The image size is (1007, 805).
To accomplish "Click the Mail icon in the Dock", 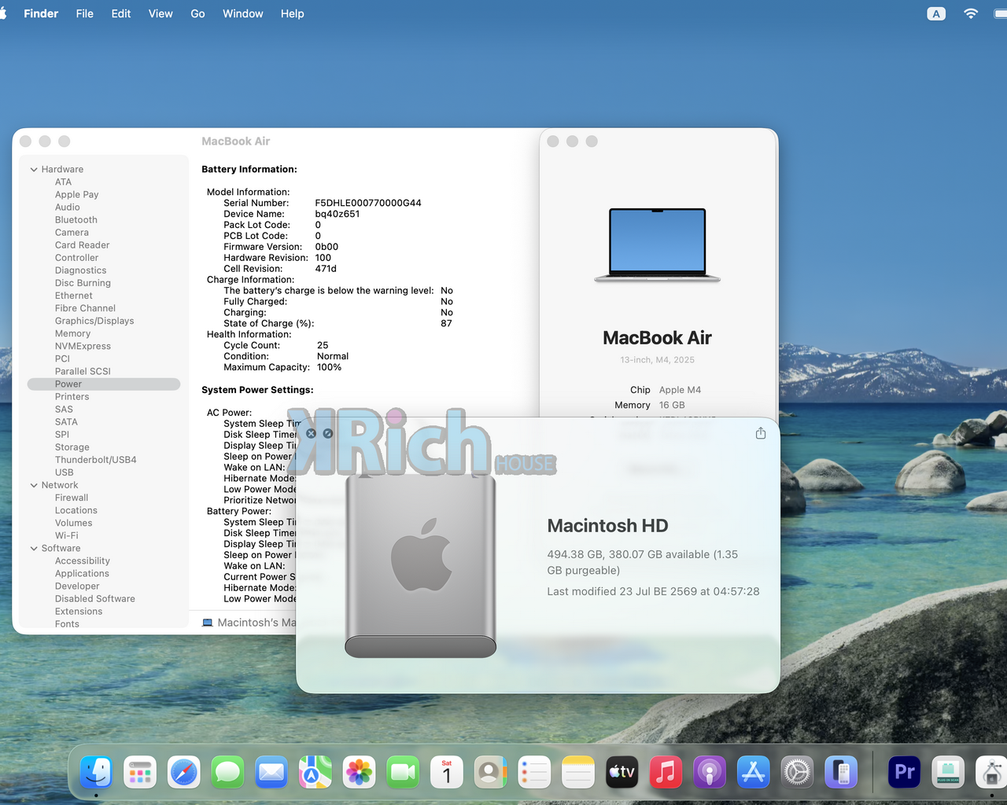I will pos(271,773).
